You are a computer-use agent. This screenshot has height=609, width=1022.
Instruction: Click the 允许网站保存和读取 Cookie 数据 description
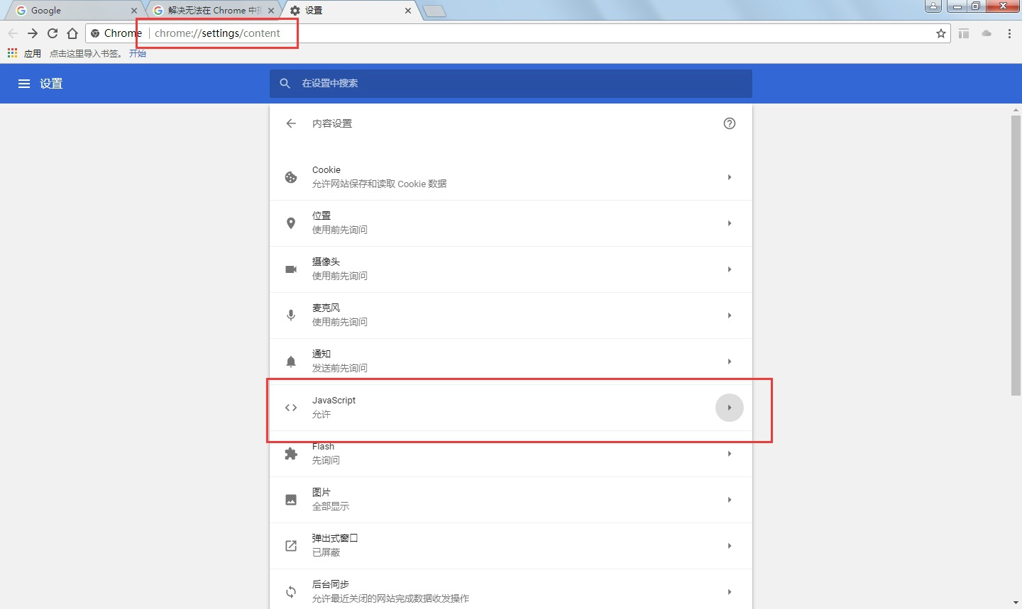380,184
